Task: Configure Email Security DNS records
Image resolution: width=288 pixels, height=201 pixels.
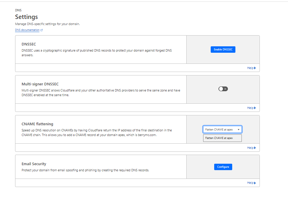Action: coord(223,167)
